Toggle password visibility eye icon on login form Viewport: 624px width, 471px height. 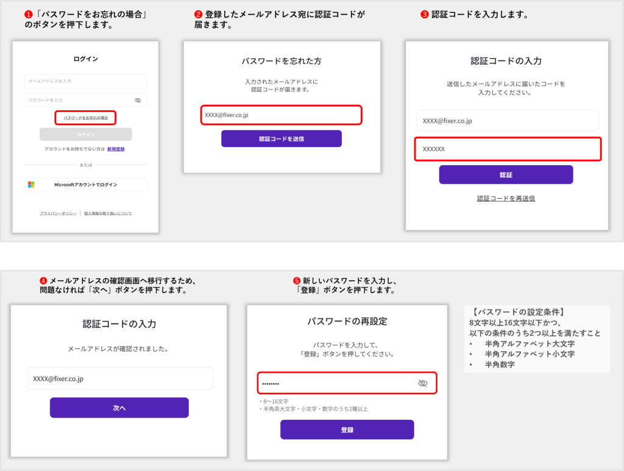(138, 100)
